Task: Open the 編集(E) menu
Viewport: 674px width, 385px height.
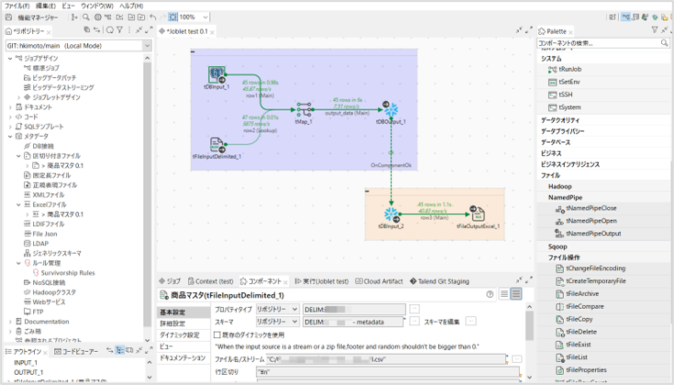Action: 46,6
